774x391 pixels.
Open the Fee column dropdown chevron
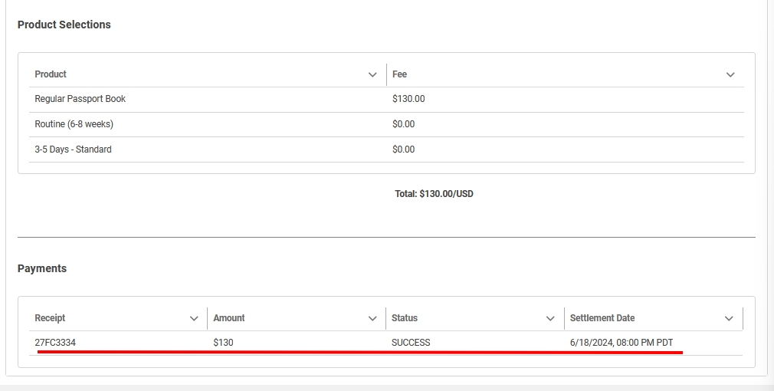click(x=730, y=75)
